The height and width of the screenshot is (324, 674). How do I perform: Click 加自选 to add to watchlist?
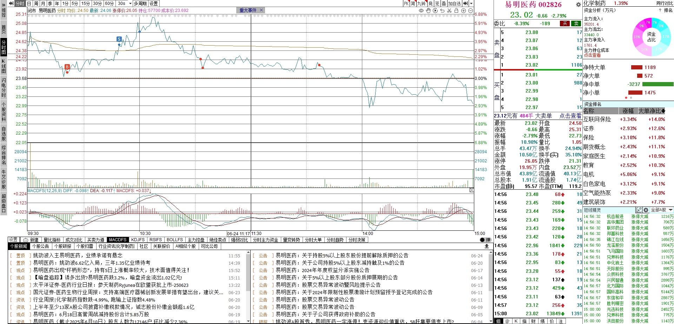click(454, 4)
